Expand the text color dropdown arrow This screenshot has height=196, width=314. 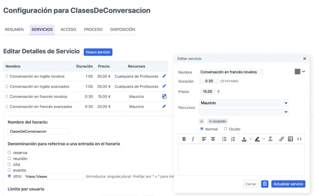(x=251, y=139)
